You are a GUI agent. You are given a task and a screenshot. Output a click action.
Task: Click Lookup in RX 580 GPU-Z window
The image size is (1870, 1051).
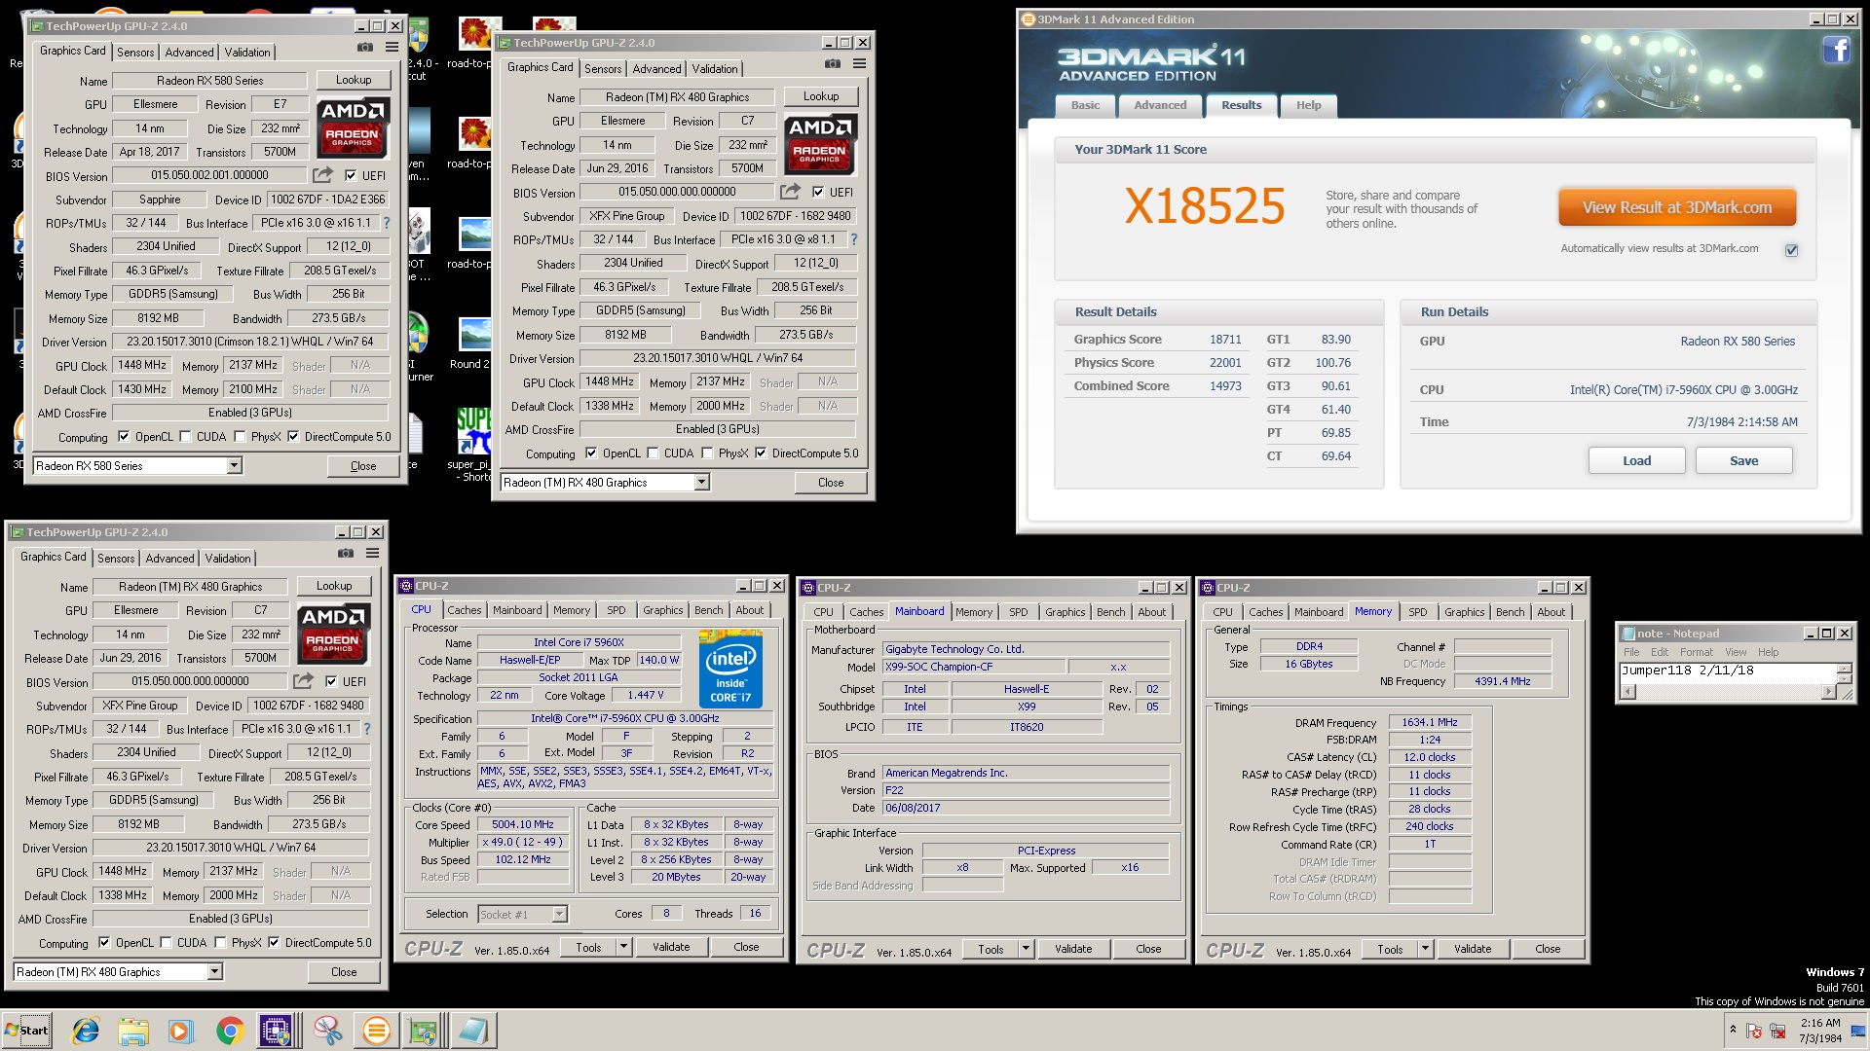coord(354,80)
